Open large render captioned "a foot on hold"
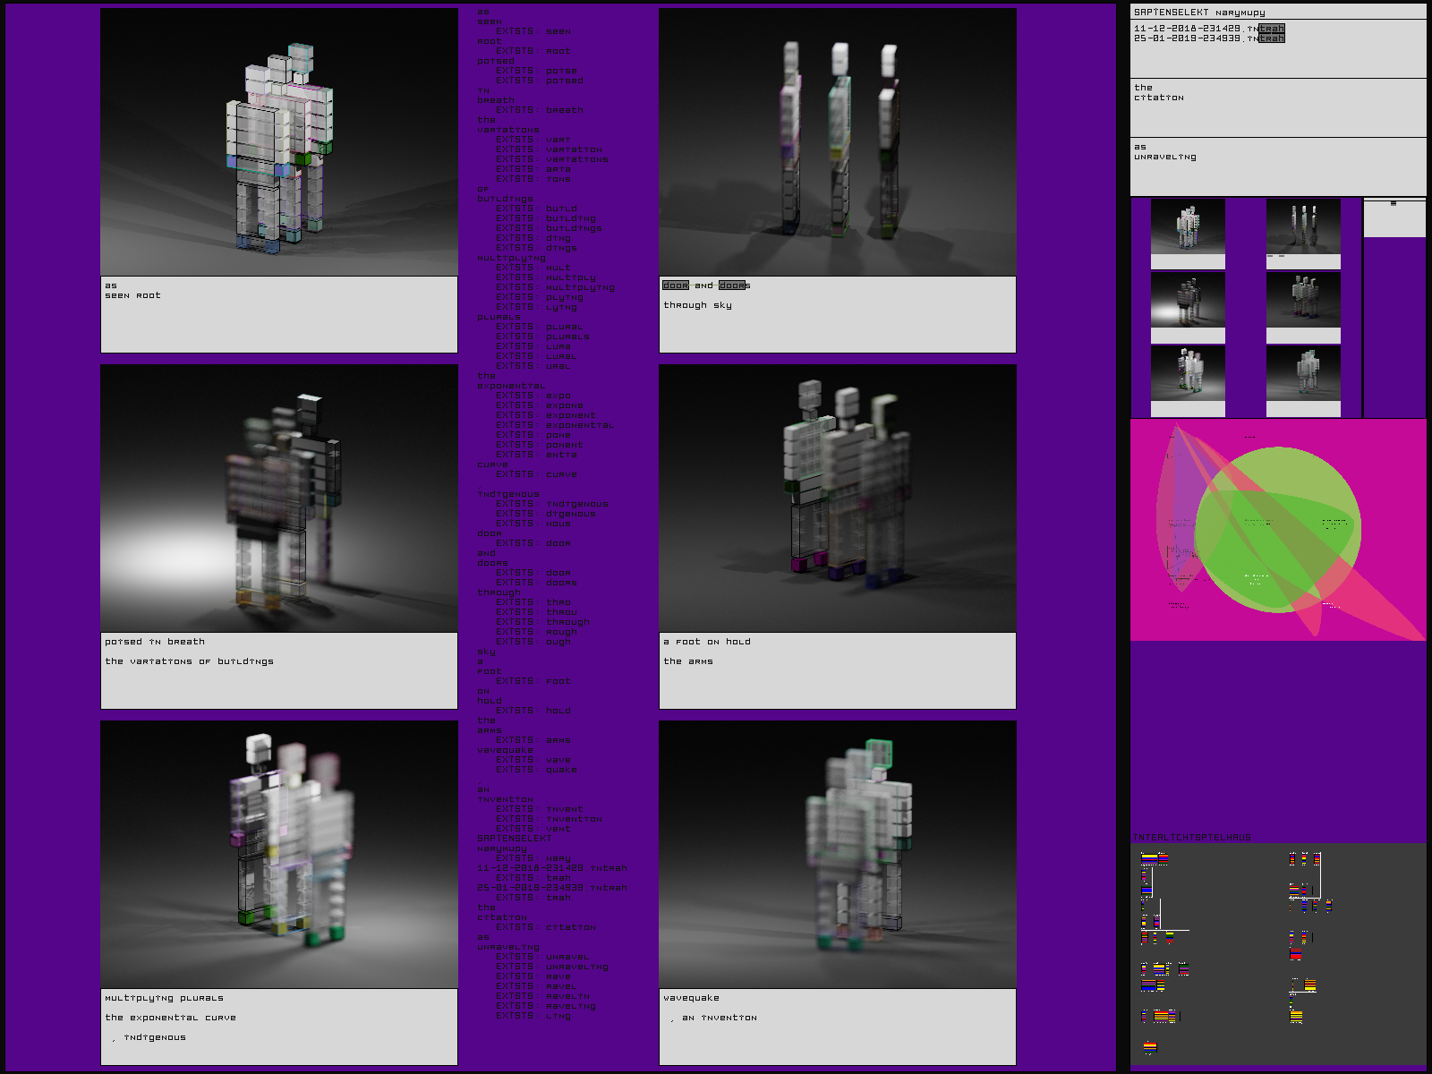1432x1074 pixels. [837, 498]
